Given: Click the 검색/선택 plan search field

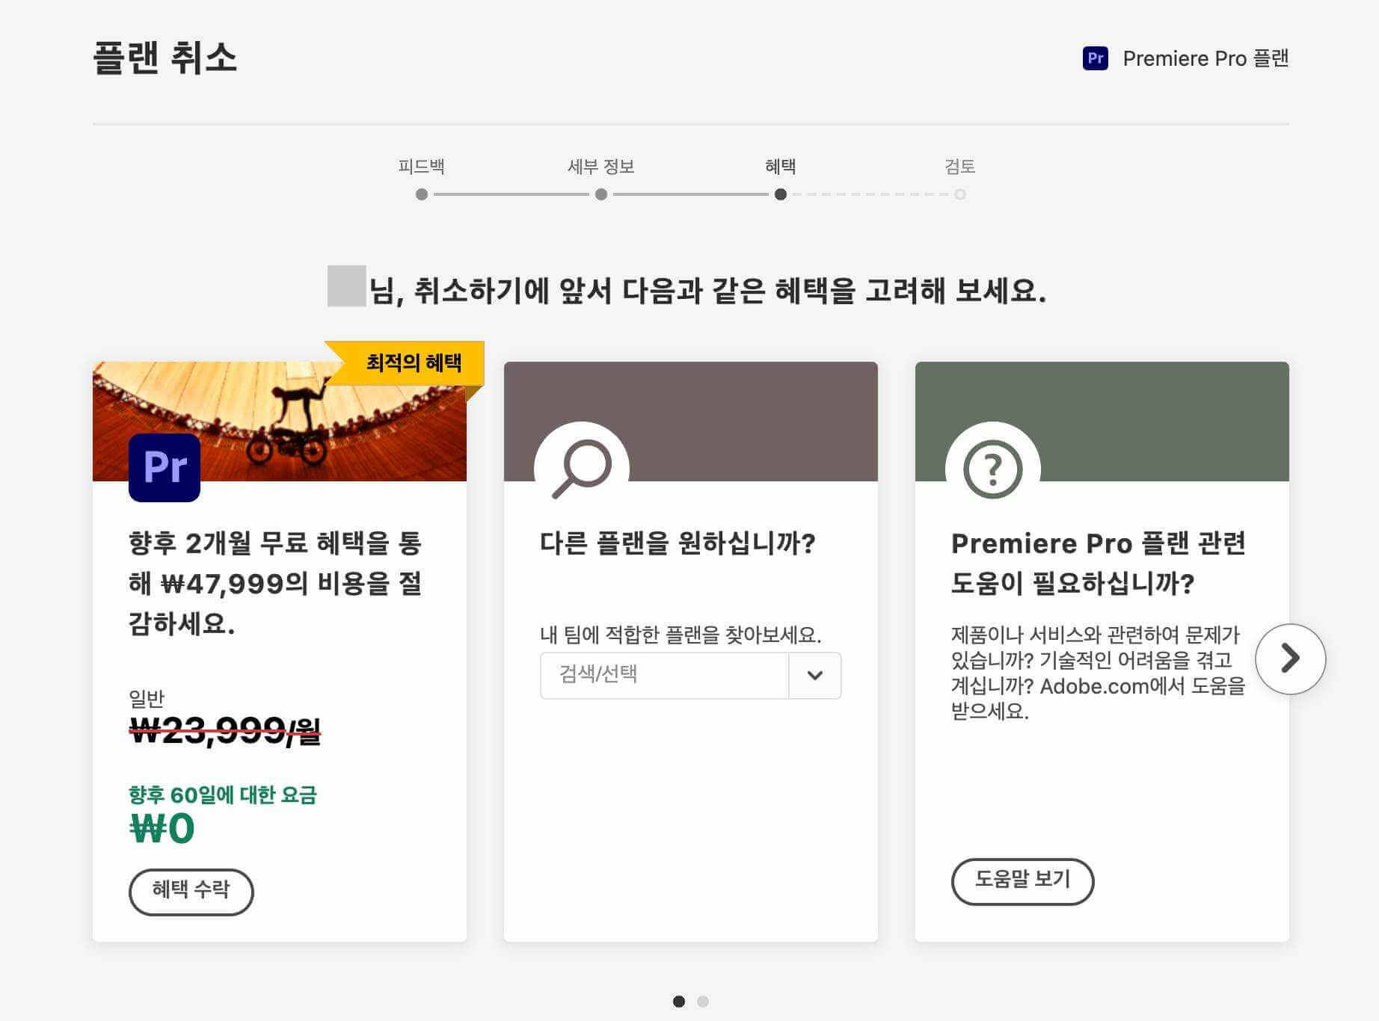Looking at the screenshot, I should (x=664, y=675).
